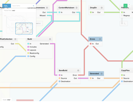
Task: Click the Search NoFlo input field
Action: point(22,6)
